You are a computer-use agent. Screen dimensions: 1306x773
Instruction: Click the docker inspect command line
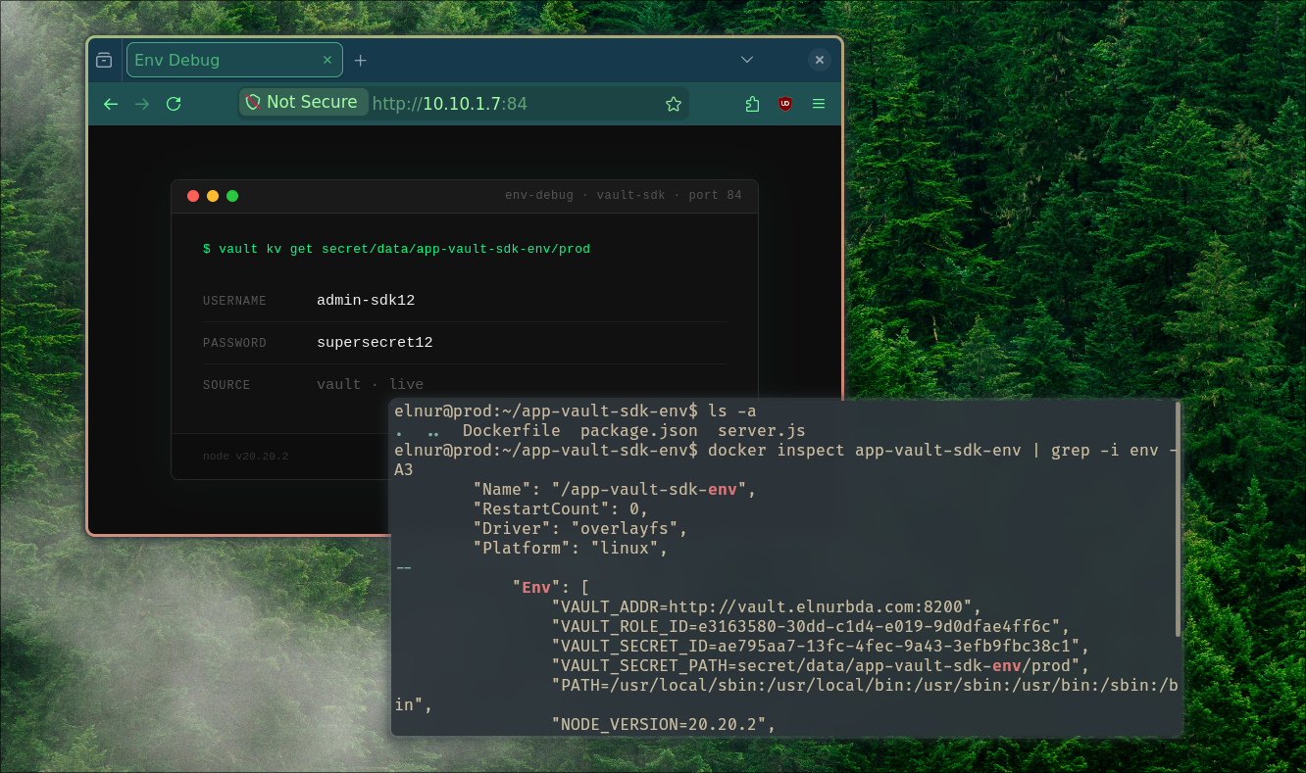(x=784, y=460)
